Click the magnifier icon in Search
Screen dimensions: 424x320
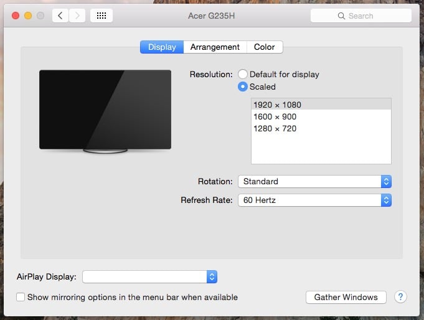341,16
